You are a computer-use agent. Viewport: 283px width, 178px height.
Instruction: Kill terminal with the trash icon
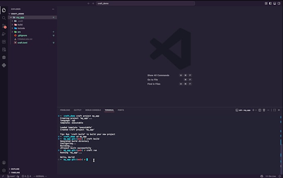click(x=264, y=110)
